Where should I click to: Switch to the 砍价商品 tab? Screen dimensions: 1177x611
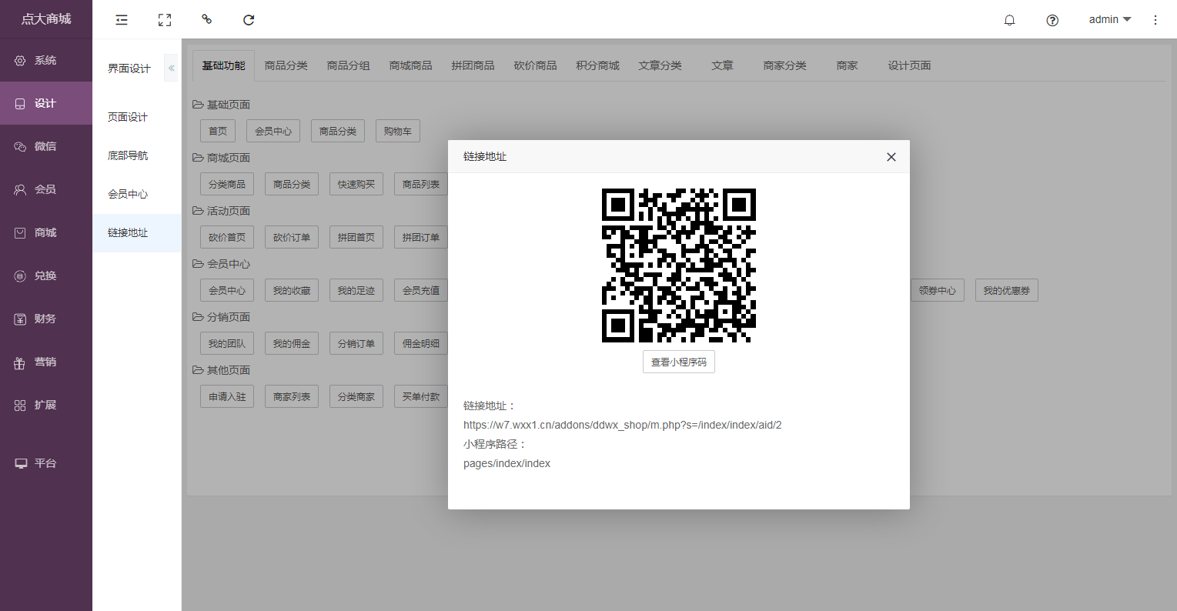536,65
